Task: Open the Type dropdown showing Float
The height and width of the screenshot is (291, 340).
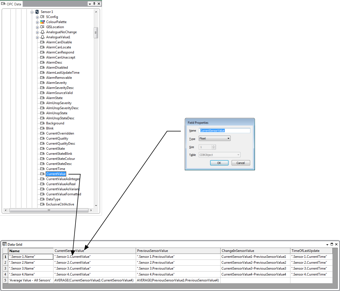Action: coord(215,138)
